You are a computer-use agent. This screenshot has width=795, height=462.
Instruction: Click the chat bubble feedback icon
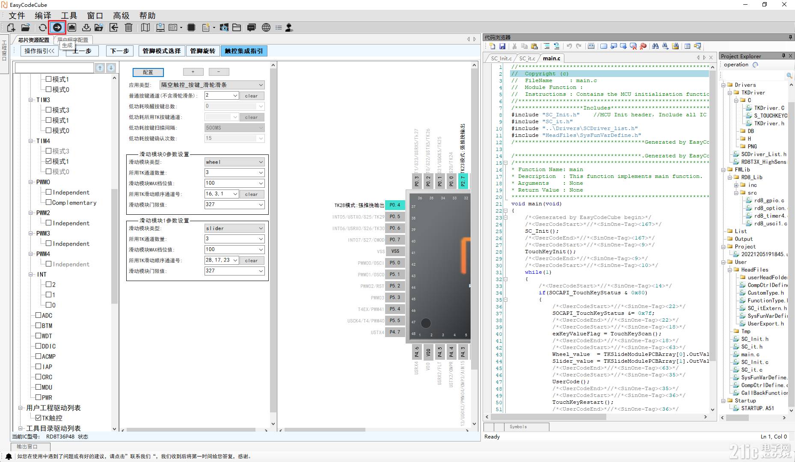(x=252, y=28)
